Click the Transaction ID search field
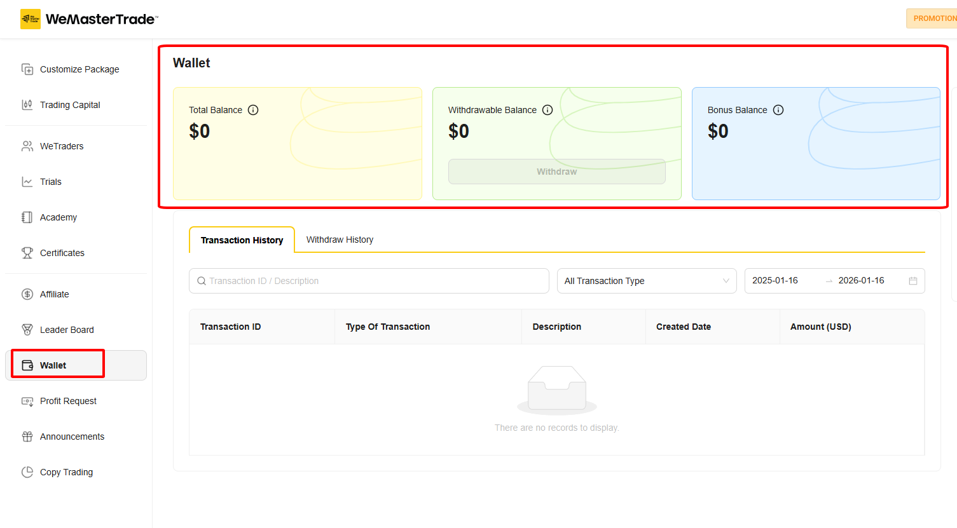The image size is (957, 528). pos(369,280)
